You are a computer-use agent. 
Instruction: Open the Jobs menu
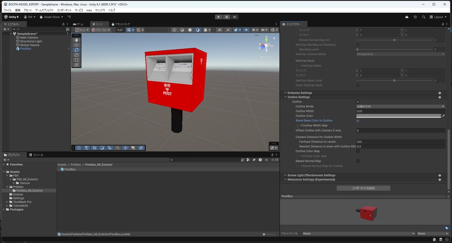(x=89, y=10)
